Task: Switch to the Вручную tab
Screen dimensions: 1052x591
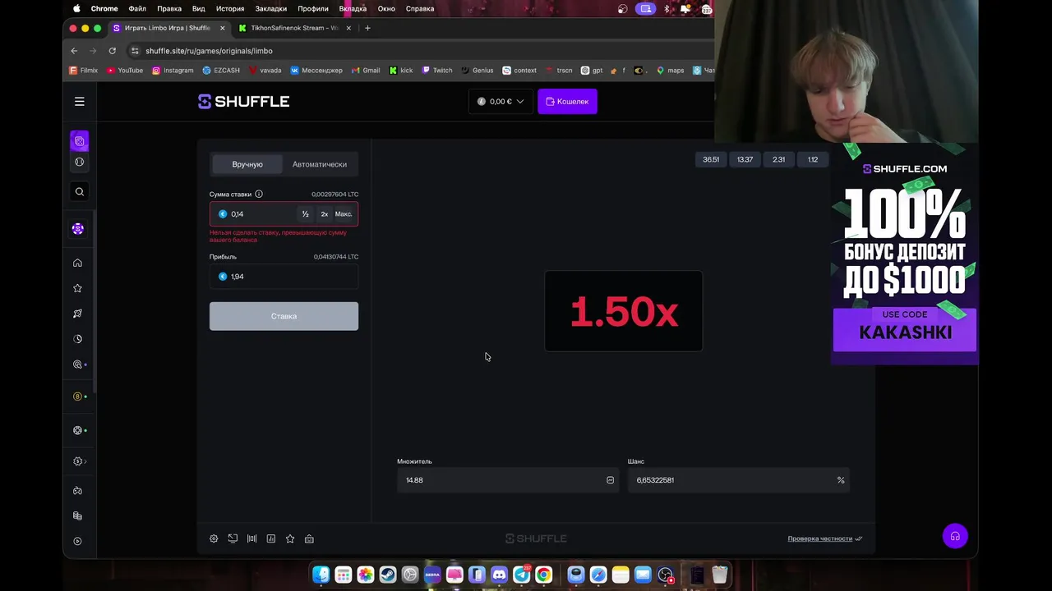Action: click(x=247, y=164)
